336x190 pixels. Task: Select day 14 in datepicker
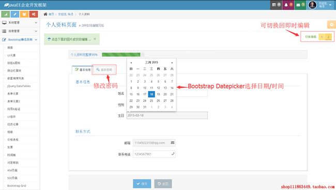click(x=172, y=88)
